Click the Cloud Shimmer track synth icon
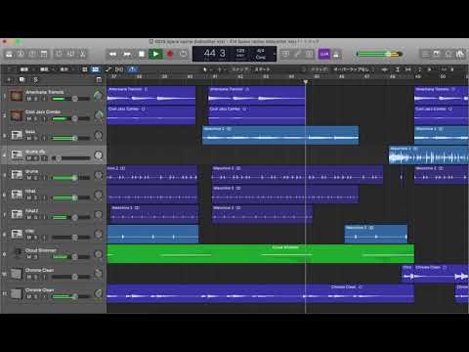 18,253
